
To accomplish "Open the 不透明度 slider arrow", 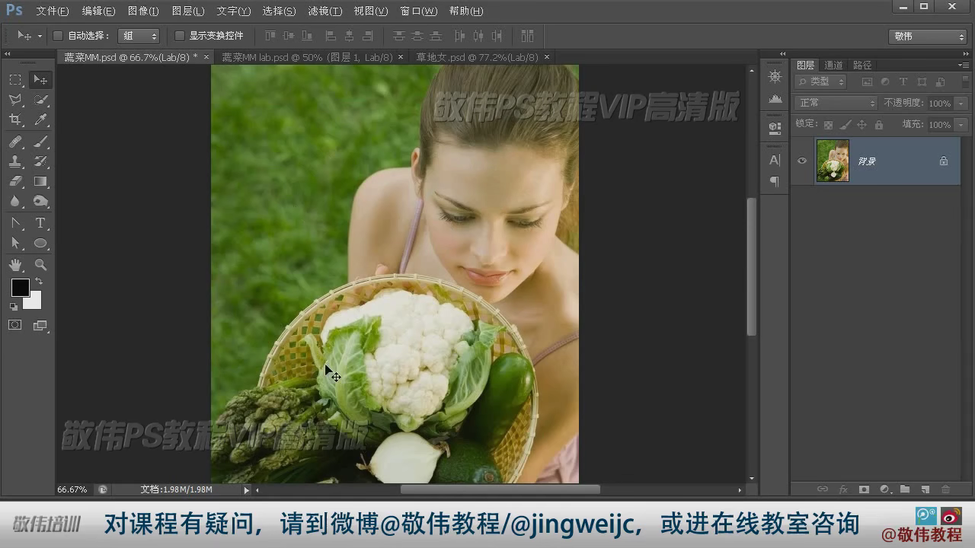I will coord(961,104).
